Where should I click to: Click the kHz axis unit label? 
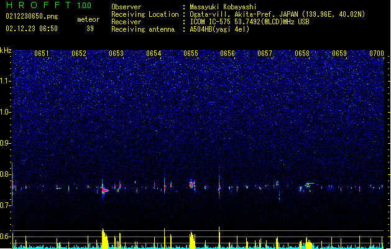click(x=6, y=50)
